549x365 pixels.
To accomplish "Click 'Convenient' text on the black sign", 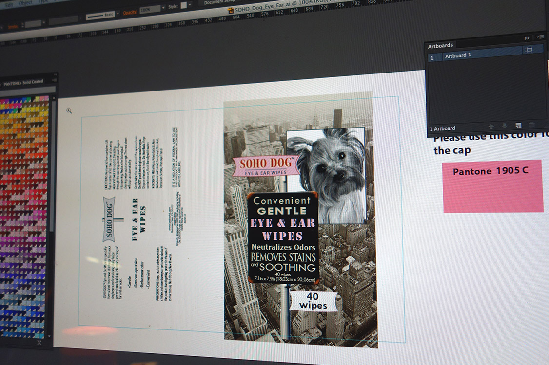I will tap(282, 201).
